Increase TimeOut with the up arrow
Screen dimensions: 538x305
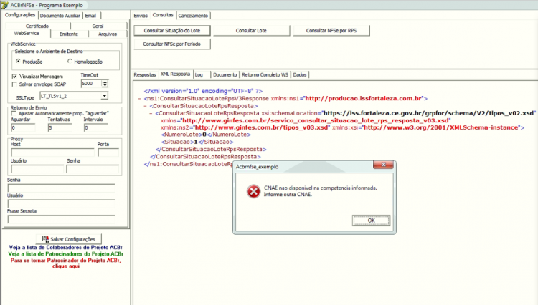(105, 82)
